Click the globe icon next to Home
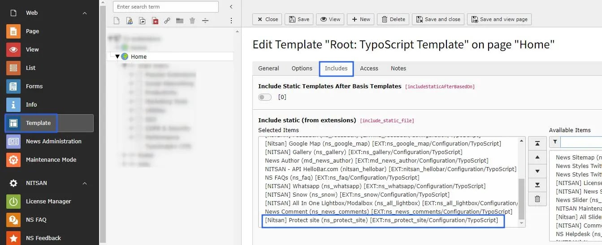The width and height of the screenshot is (602, 245). coord(125,56)
